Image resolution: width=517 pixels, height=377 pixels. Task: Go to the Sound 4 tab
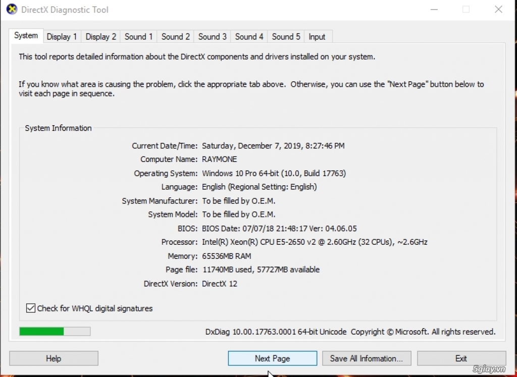(x=249, y=36)
